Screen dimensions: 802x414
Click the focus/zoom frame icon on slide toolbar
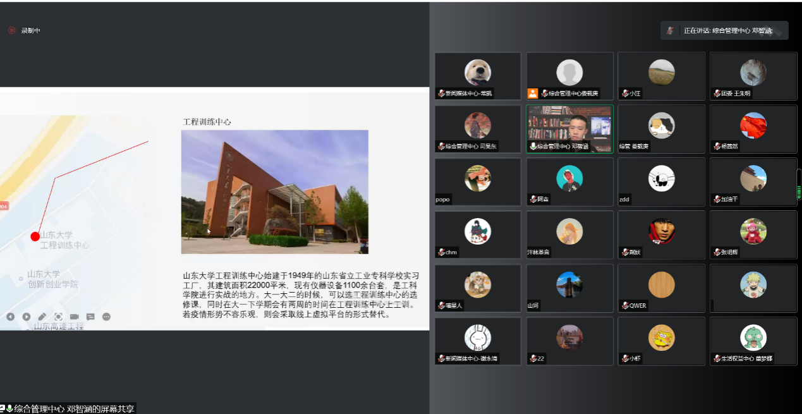pyautogui.click(x=58, y=317)
